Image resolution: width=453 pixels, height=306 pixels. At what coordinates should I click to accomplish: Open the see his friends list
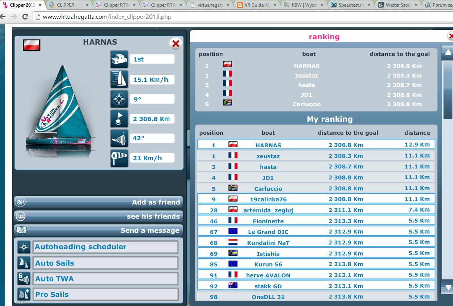(x=98, y=216)
